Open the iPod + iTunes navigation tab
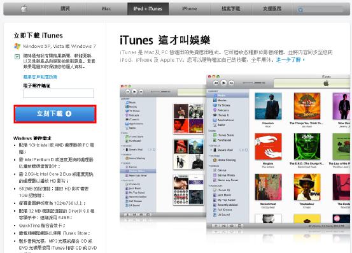352x253 pixels. [148, 9]
